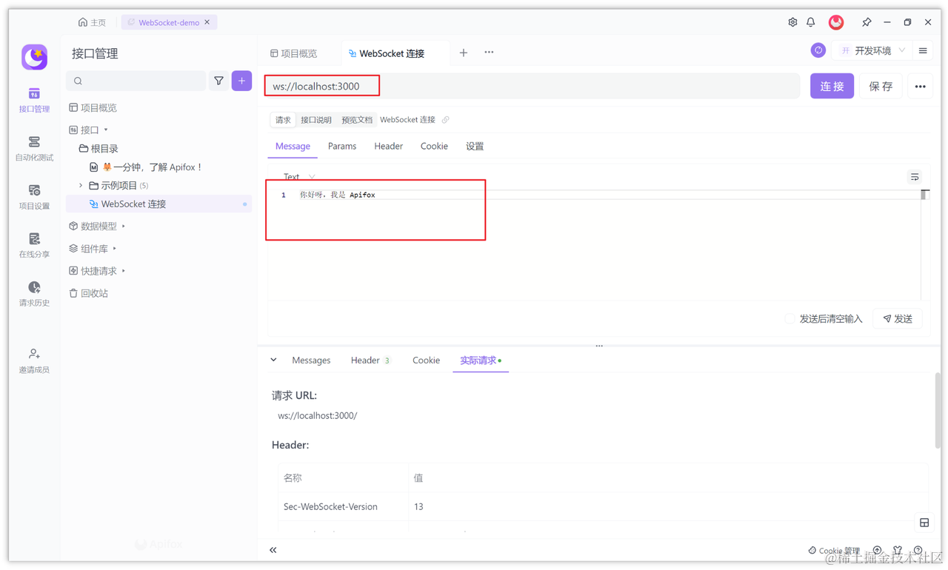The width and height of the screenshot is (948, 570).
Task: Click the sidebar search field
Action: click(x=136, y=81)
